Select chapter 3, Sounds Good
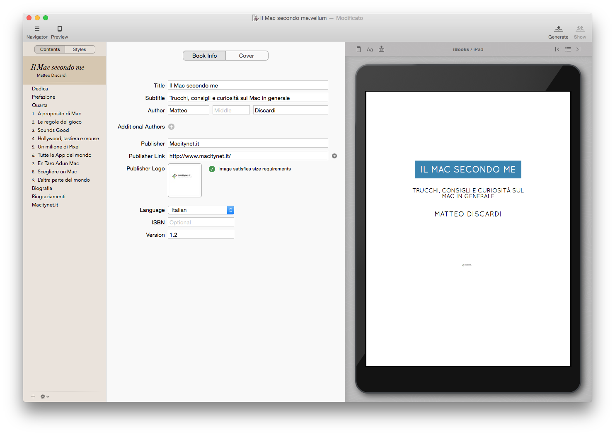The image size is (615, 435). pos(53,130)
